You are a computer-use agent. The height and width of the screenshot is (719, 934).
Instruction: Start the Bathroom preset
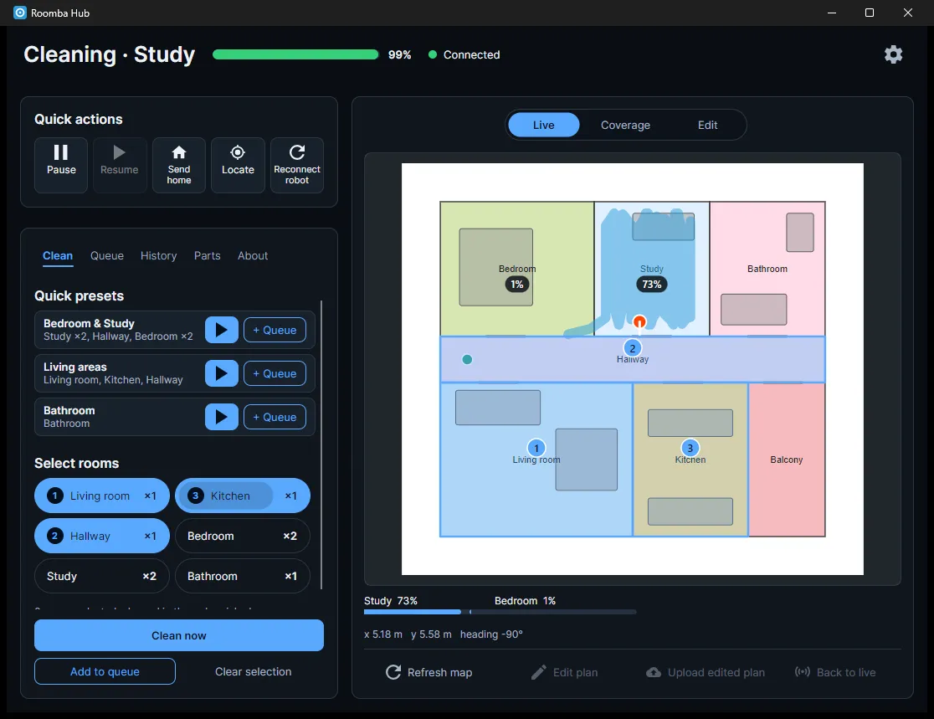(x=222, y=417)
